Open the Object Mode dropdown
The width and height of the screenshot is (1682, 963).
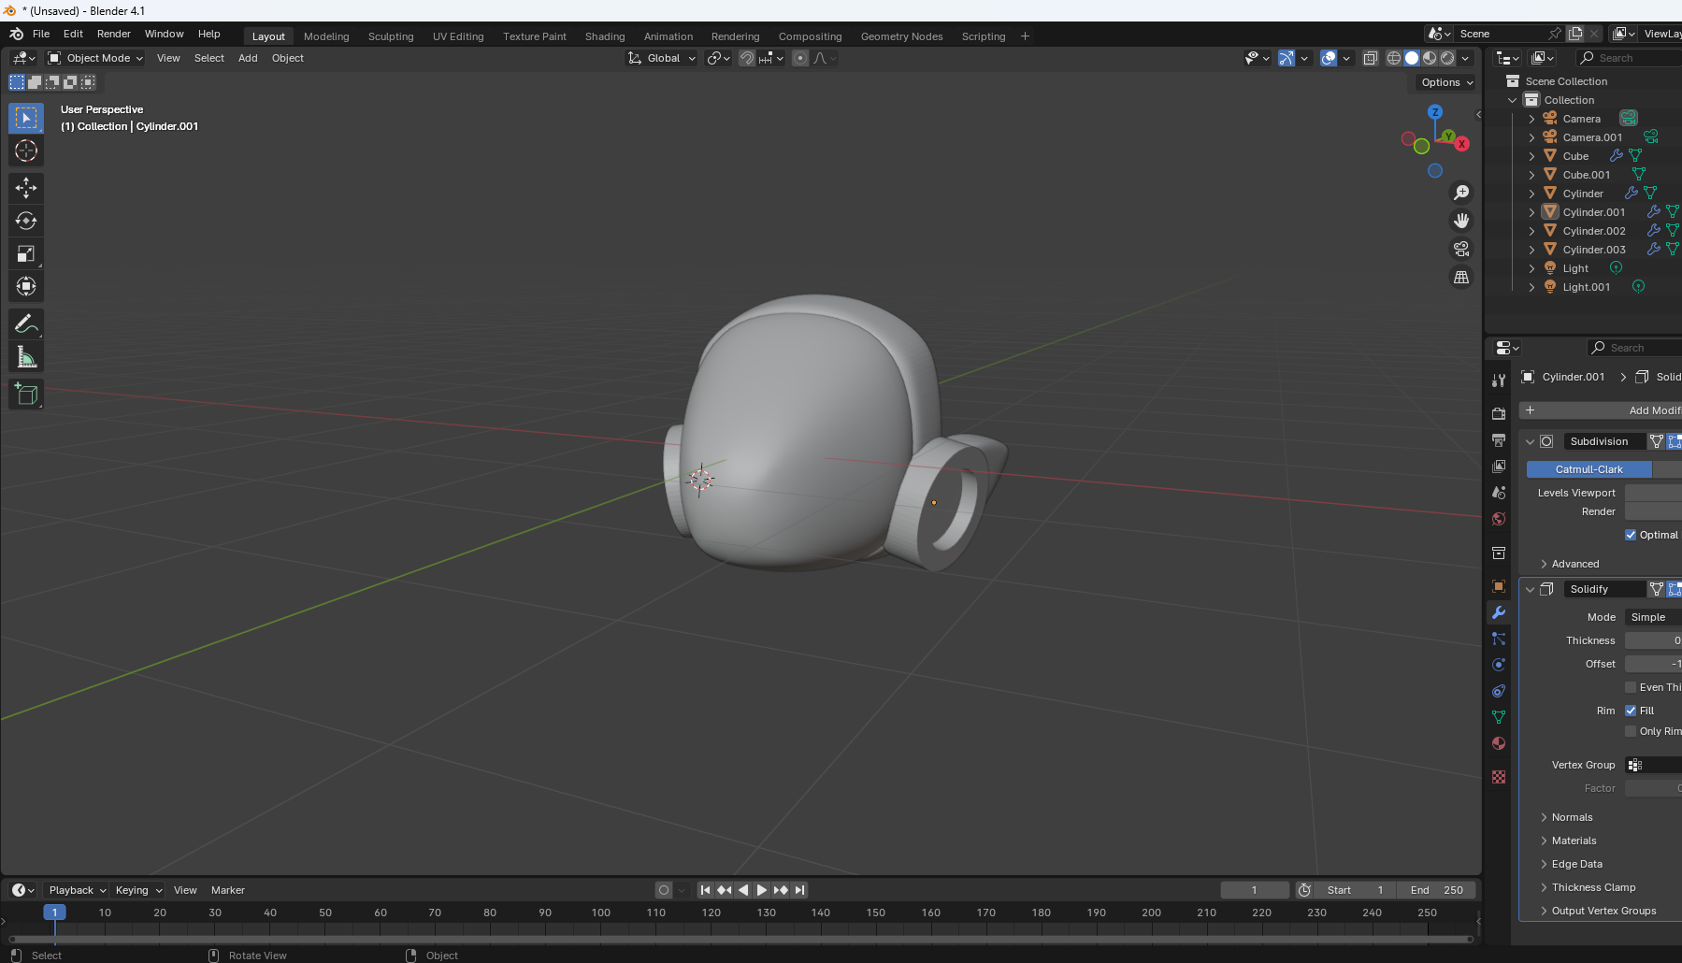94,58
